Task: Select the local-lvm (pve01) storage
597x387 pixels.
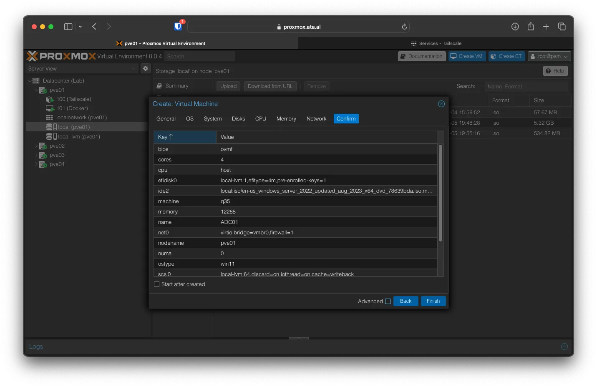Action: [x=79, y=137]
